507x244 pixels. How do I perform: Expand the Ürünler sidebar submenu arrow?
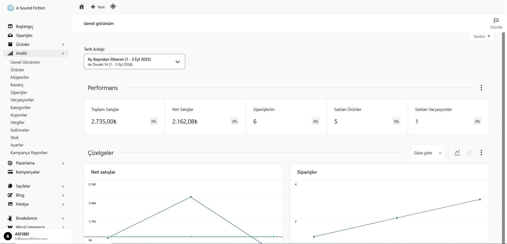click(x=63, y=45)
